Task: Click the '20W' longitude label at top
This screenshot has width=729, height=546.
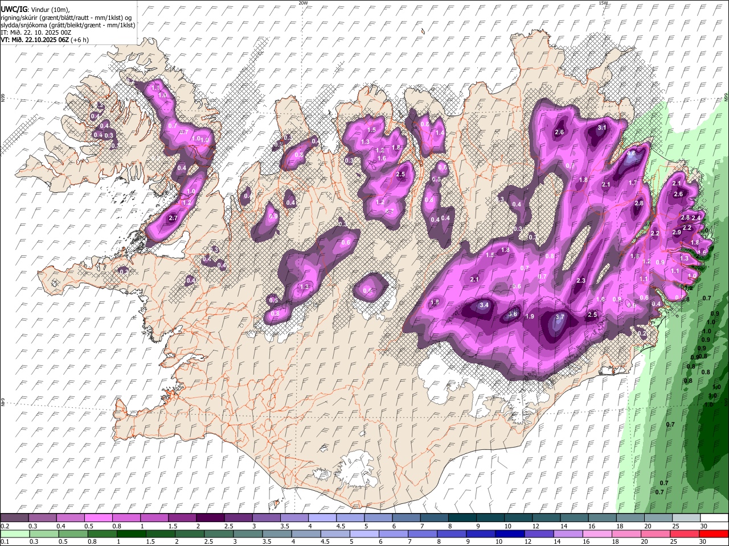Action: coord(303,3)
